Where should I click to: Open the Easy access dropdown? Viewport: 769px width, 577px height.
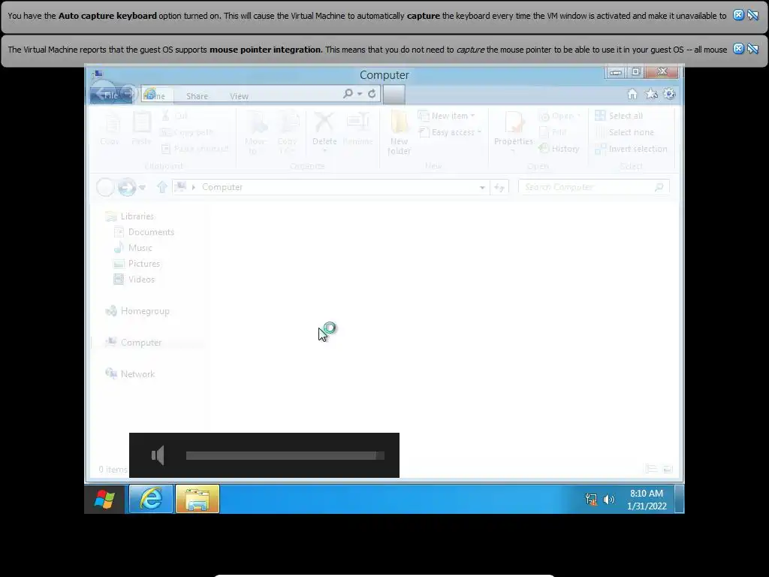pos(450,132)
